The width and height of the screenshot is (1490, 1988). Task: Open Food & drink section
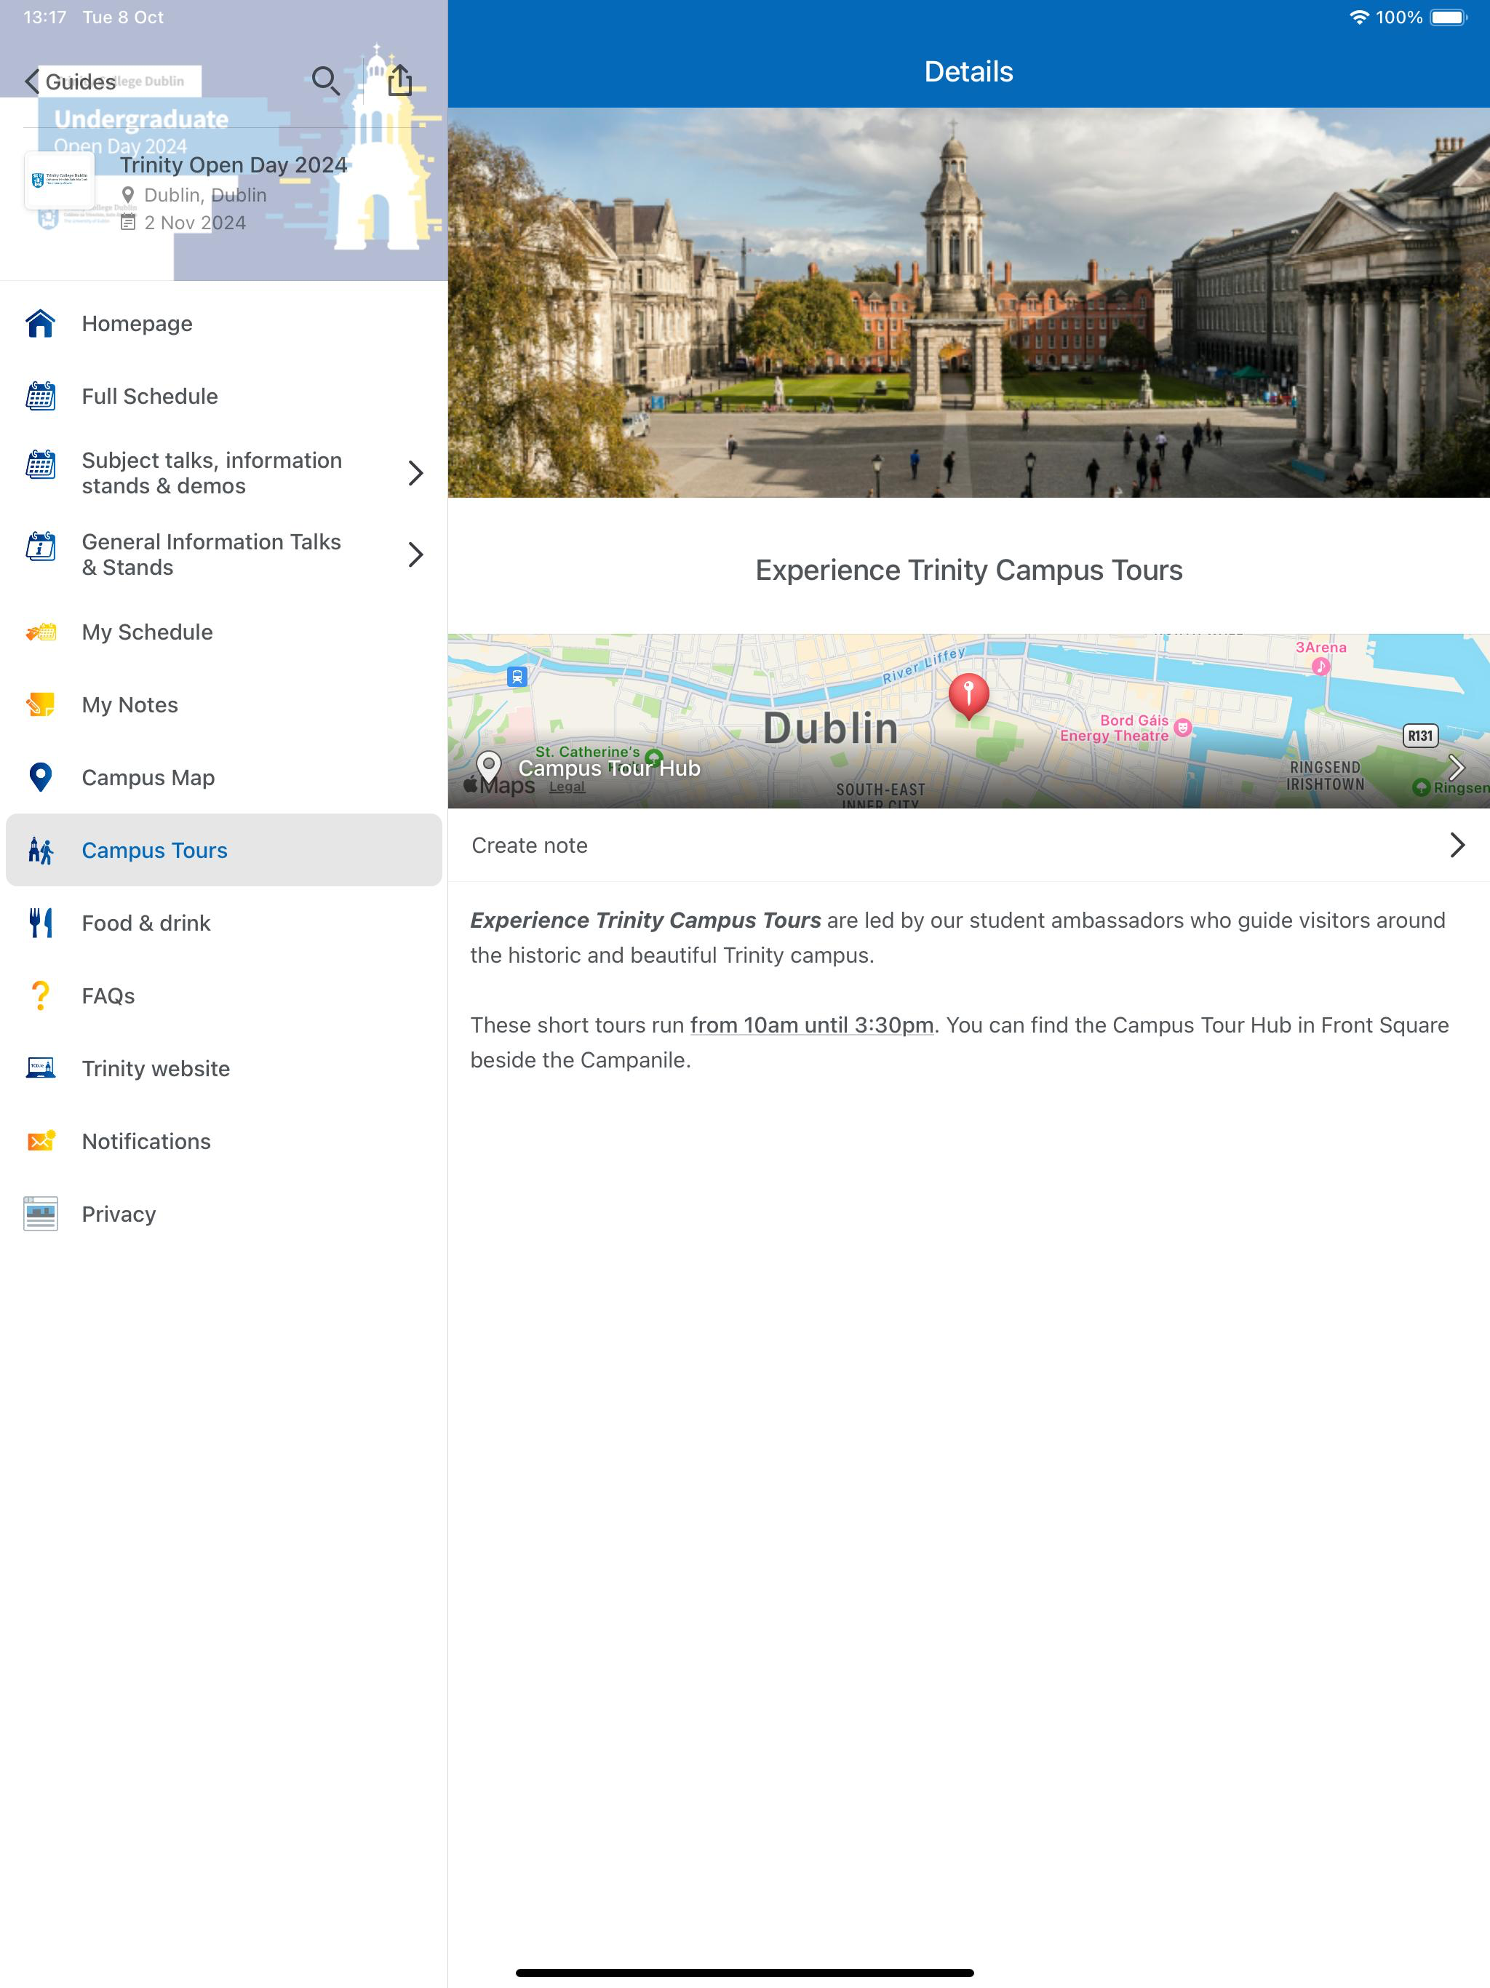[146, 923]
